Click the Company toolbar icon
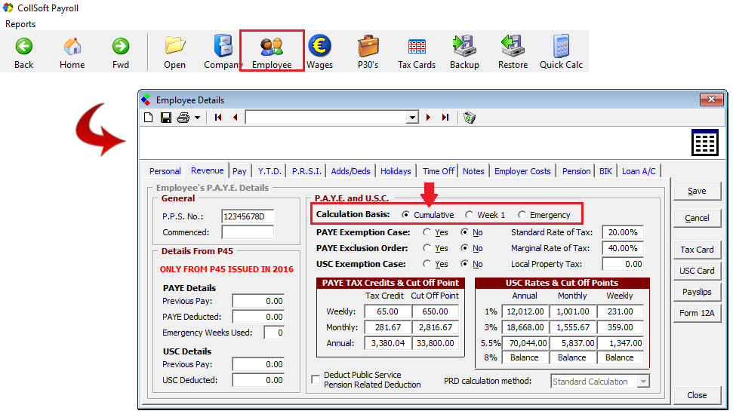733x414 pixels. [223, 47]
